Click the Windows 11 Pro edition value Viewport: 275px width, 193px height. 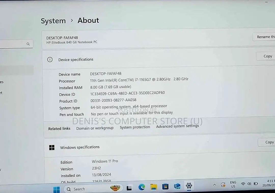105,161
